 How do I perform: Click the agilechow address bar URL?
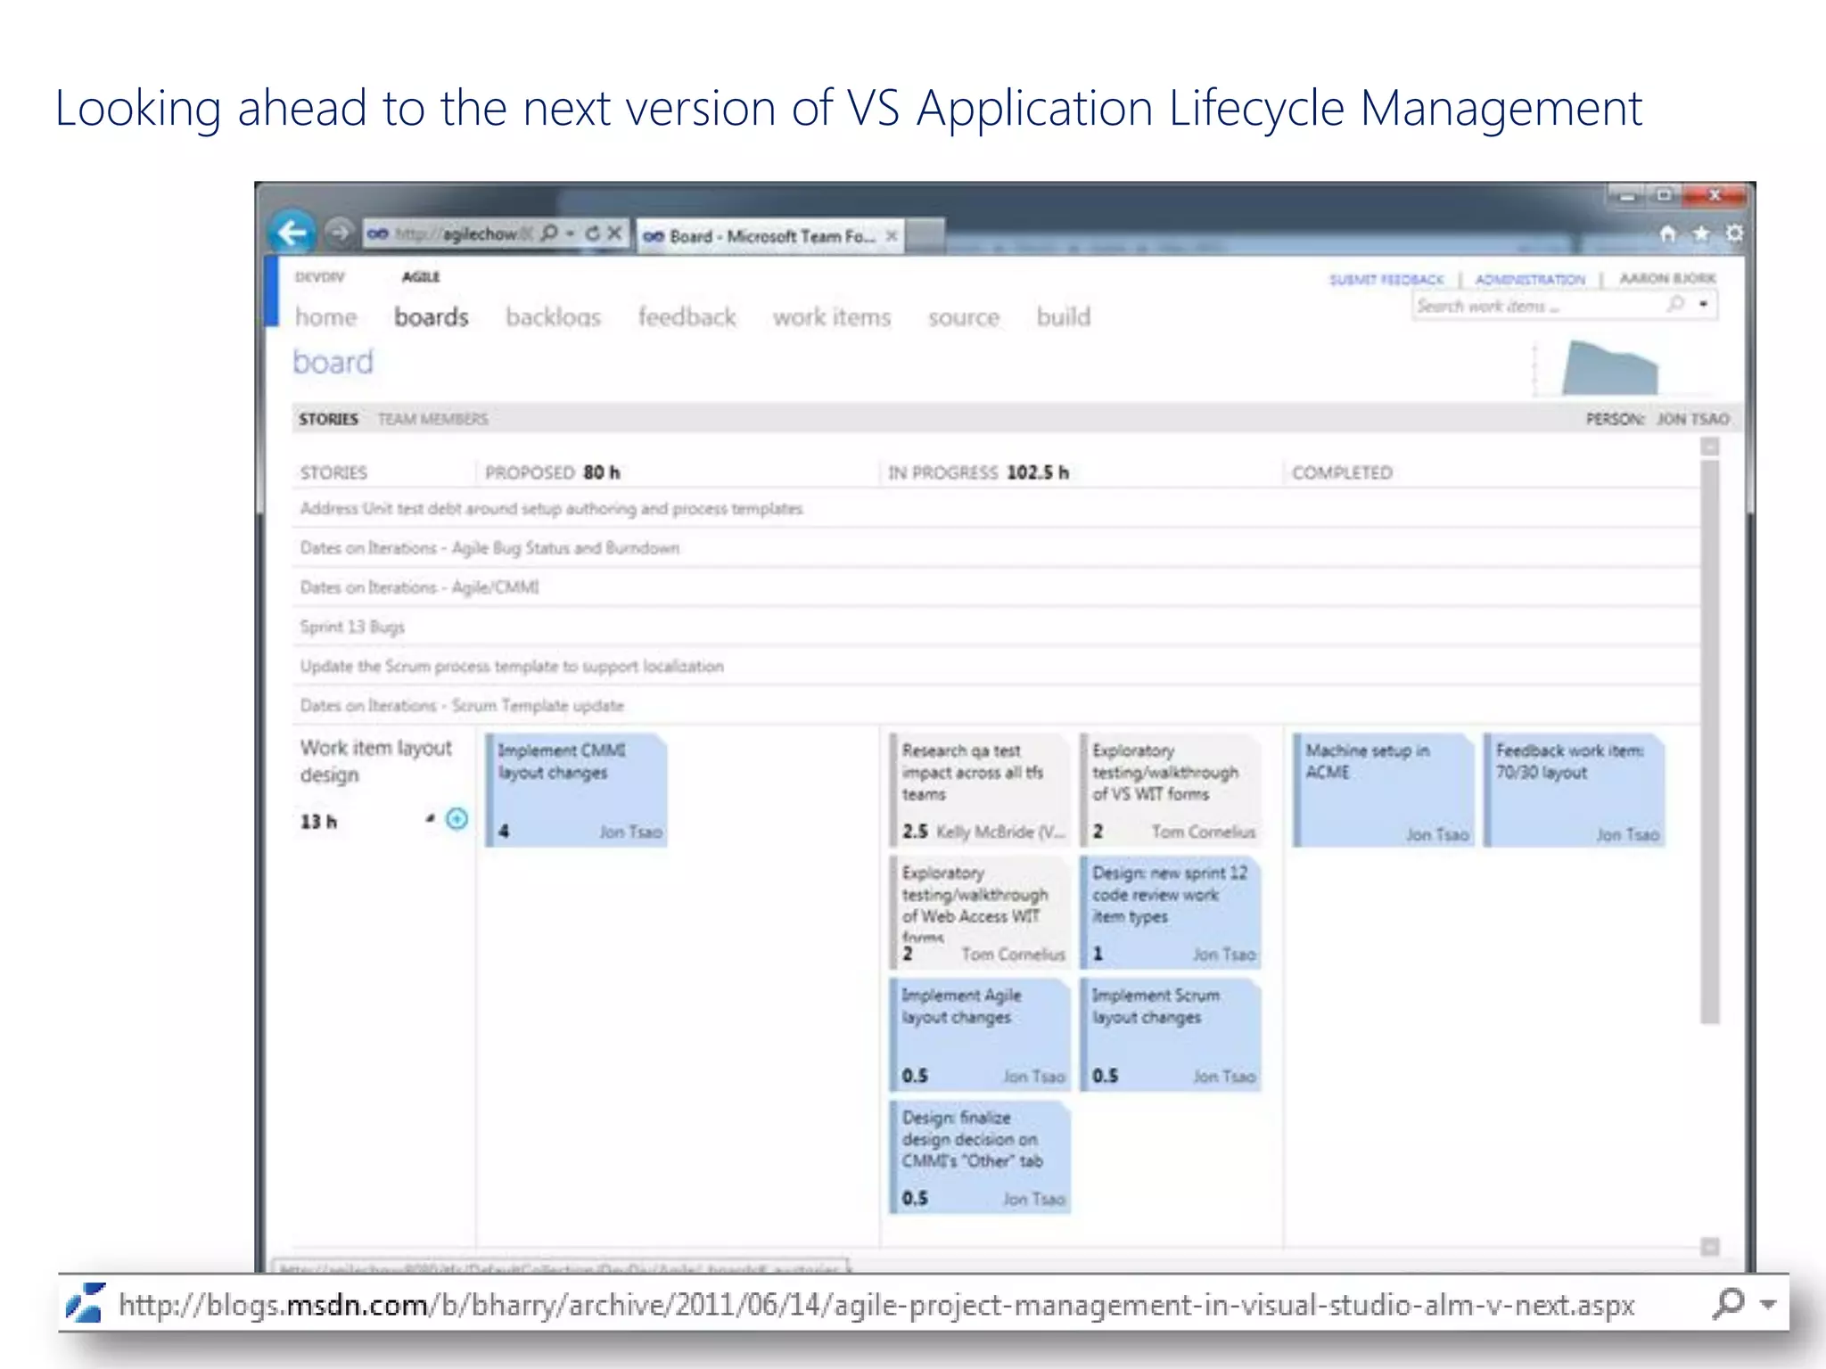(x=464, y=234)
